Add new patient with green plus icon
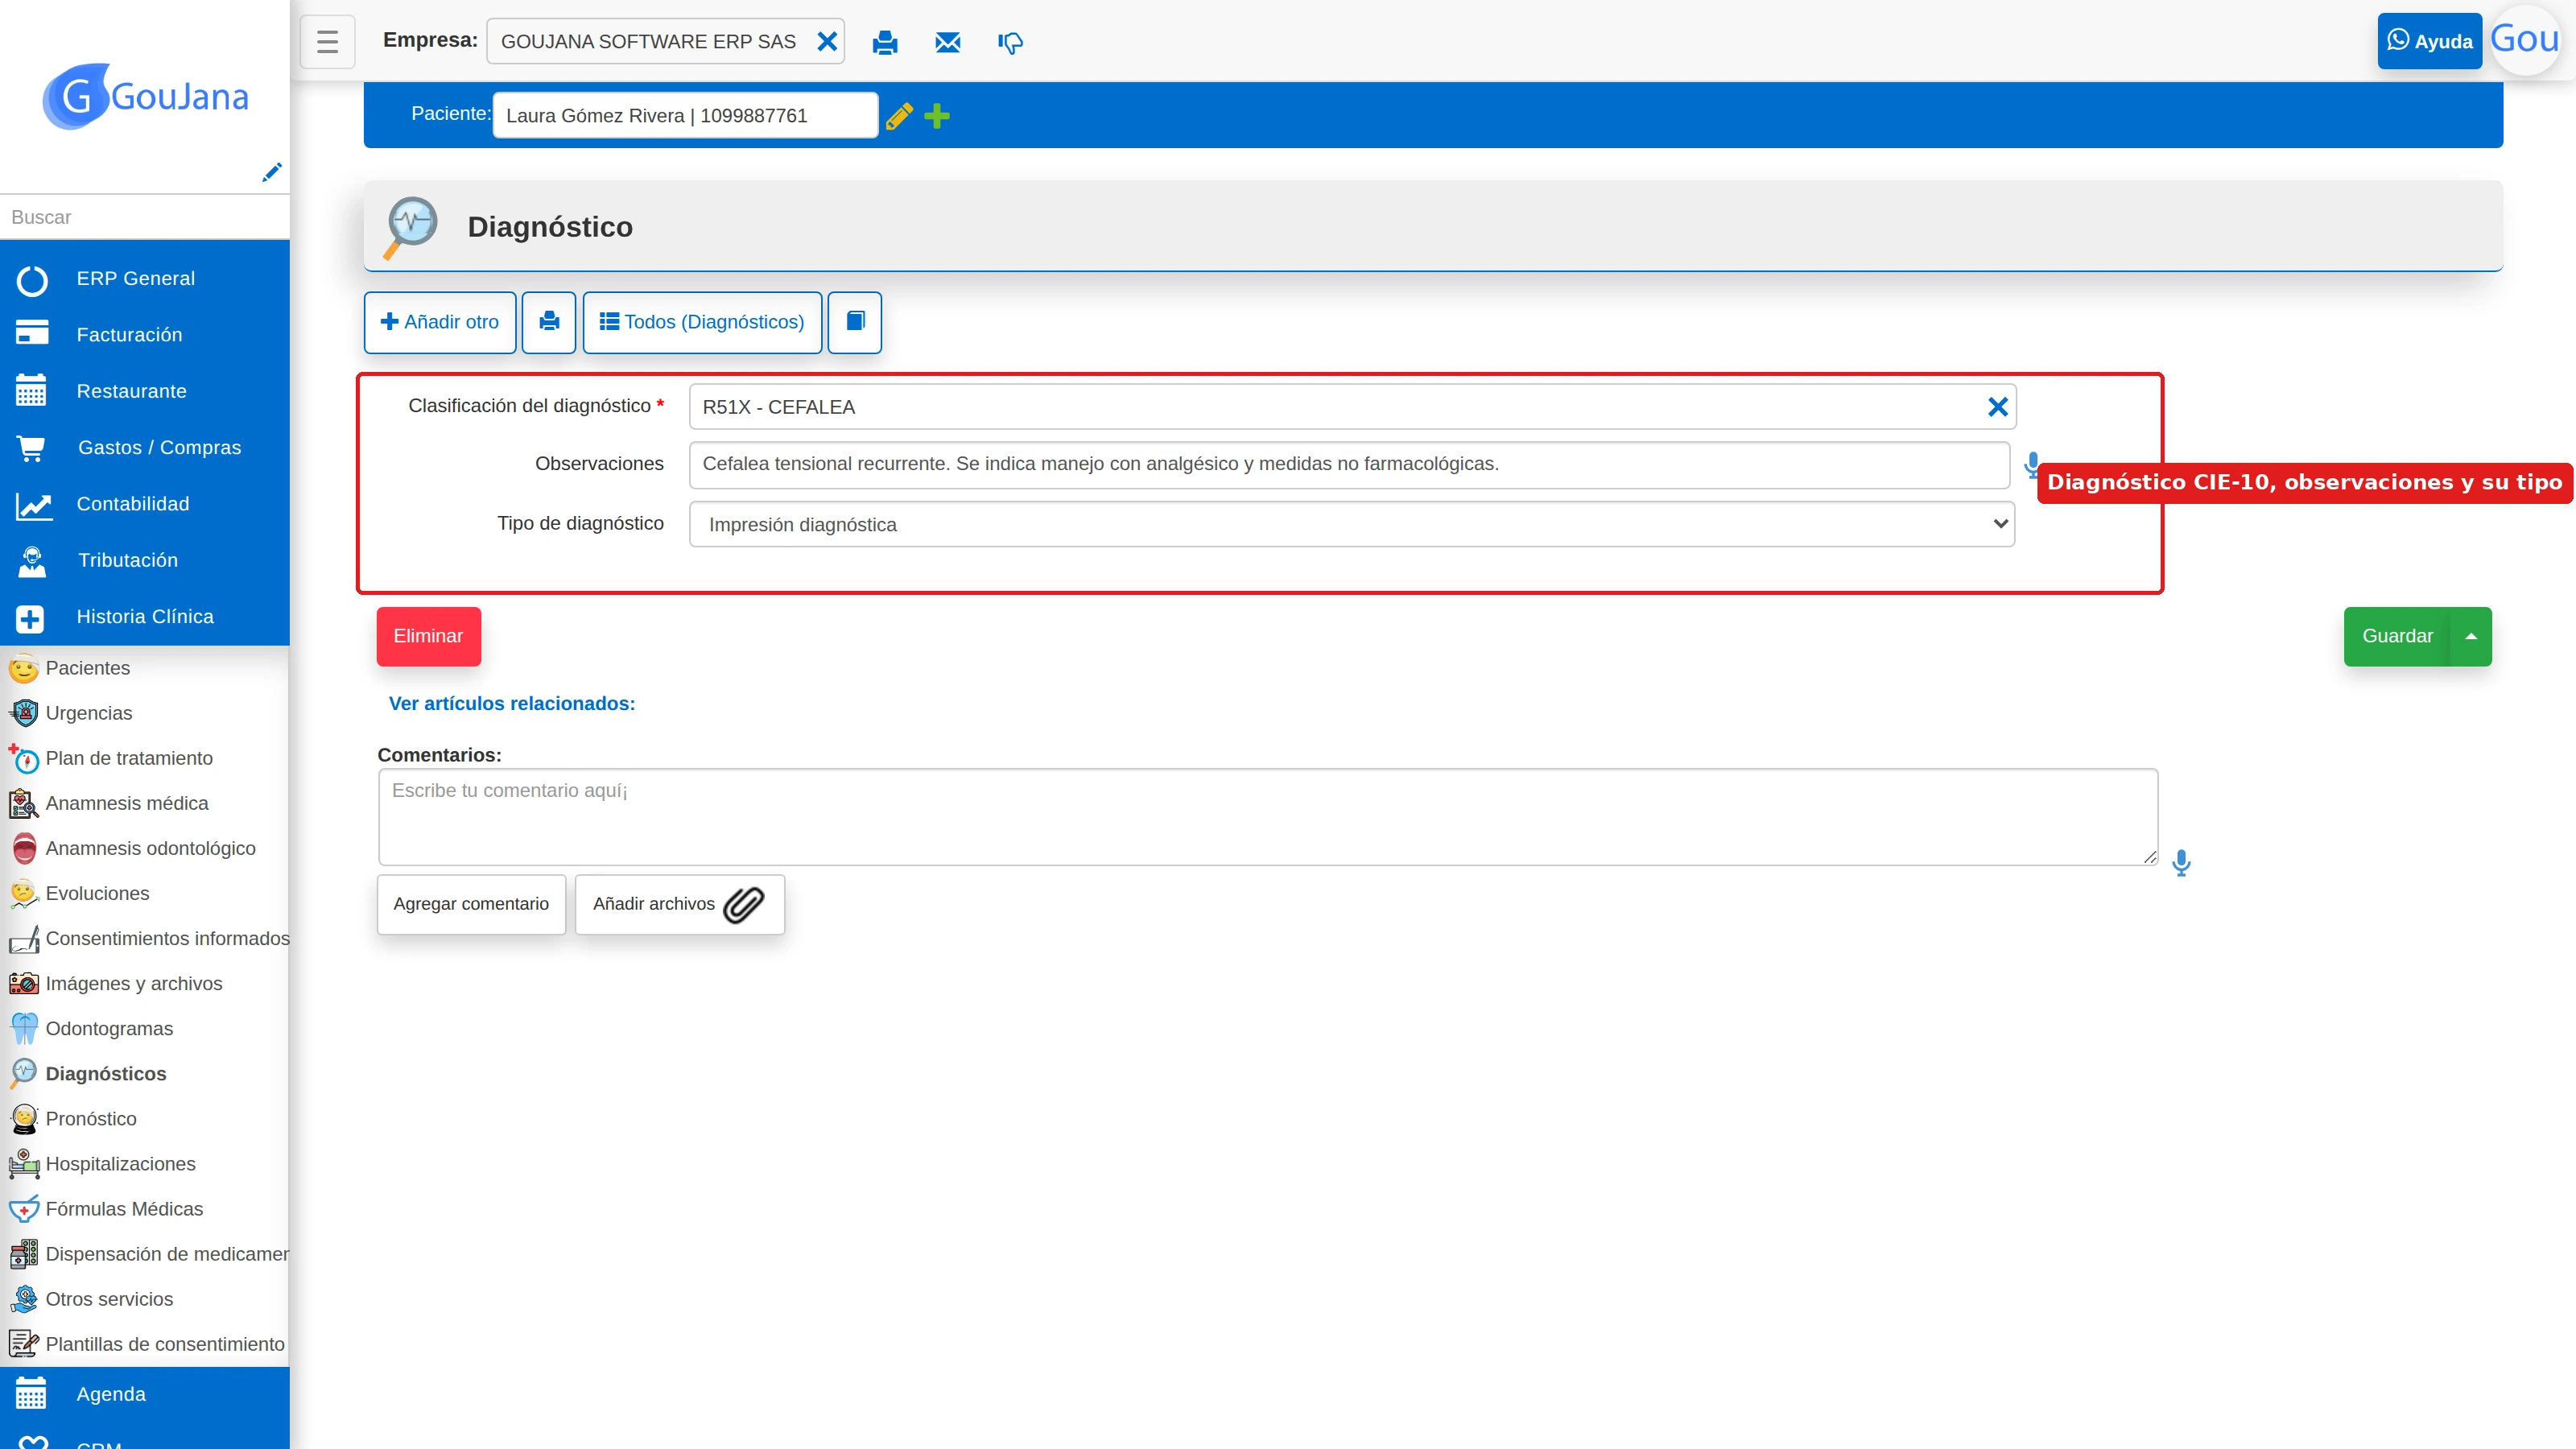The width and height of the screenshot is (2576, 1449). [937, 116]
